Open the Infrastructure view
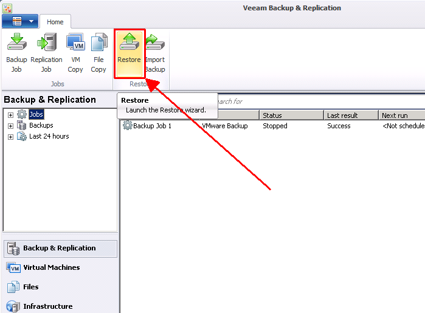425x313 pixels. (60, 306)
